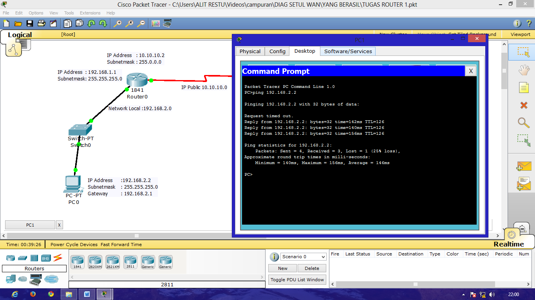535x300 pixels.
Task: Close the Command Prompt with X
Action: [471, 71]
